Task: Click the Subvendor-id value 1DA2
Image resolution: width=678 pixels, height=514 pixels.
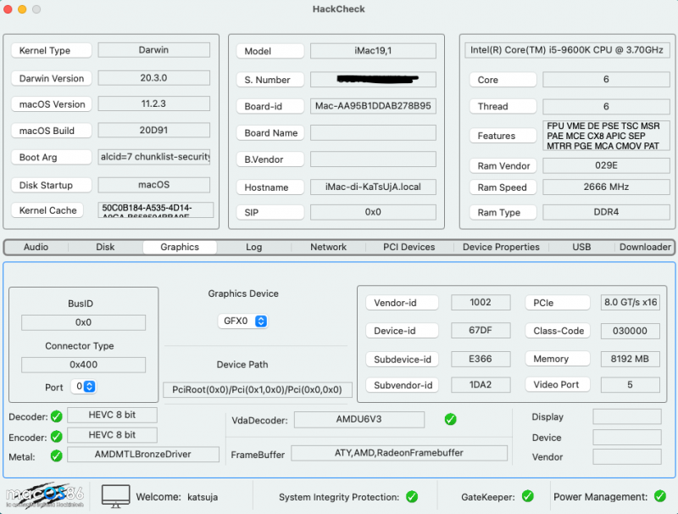Action: (x=481, y=384)
